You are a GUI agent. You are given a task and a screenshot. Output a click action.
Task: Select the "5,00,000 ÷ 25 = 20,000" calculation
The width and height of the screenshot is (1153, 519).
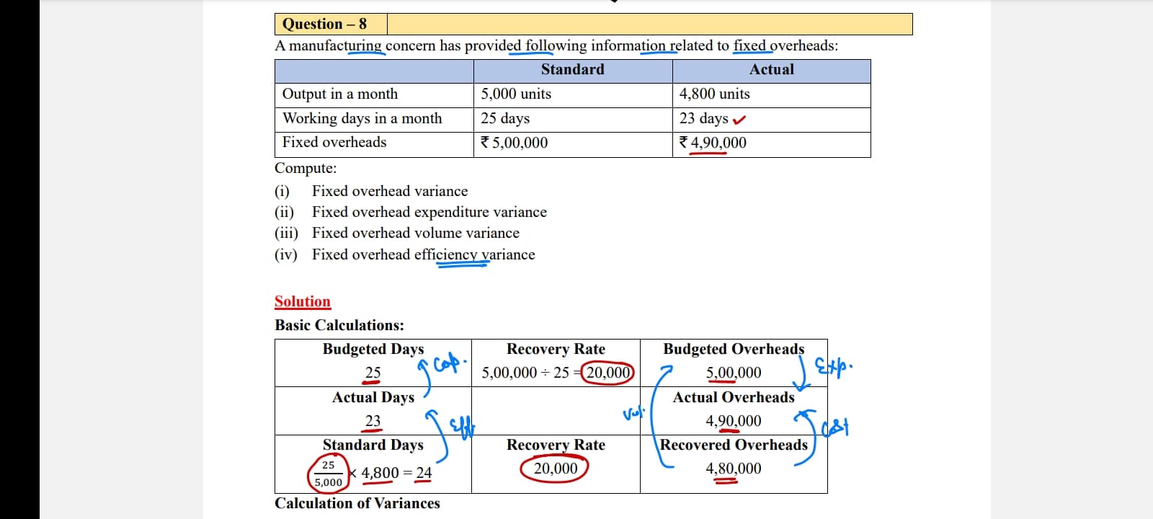pyautogui.click(x=556, y=373)
